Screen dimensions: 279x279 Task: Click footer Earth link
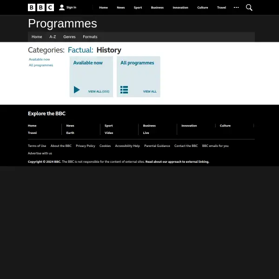[x=70, y=133]
